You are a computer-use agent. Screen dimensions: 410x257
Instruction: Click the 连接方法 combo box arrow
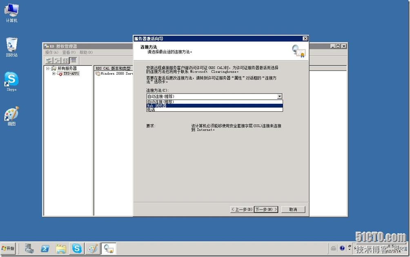coord(279,96)
